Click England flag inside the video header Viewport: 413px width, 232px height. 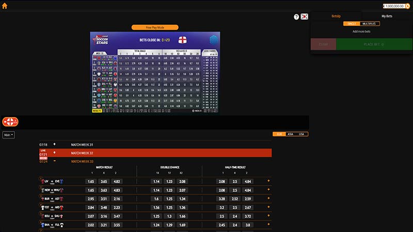point(182,40)
